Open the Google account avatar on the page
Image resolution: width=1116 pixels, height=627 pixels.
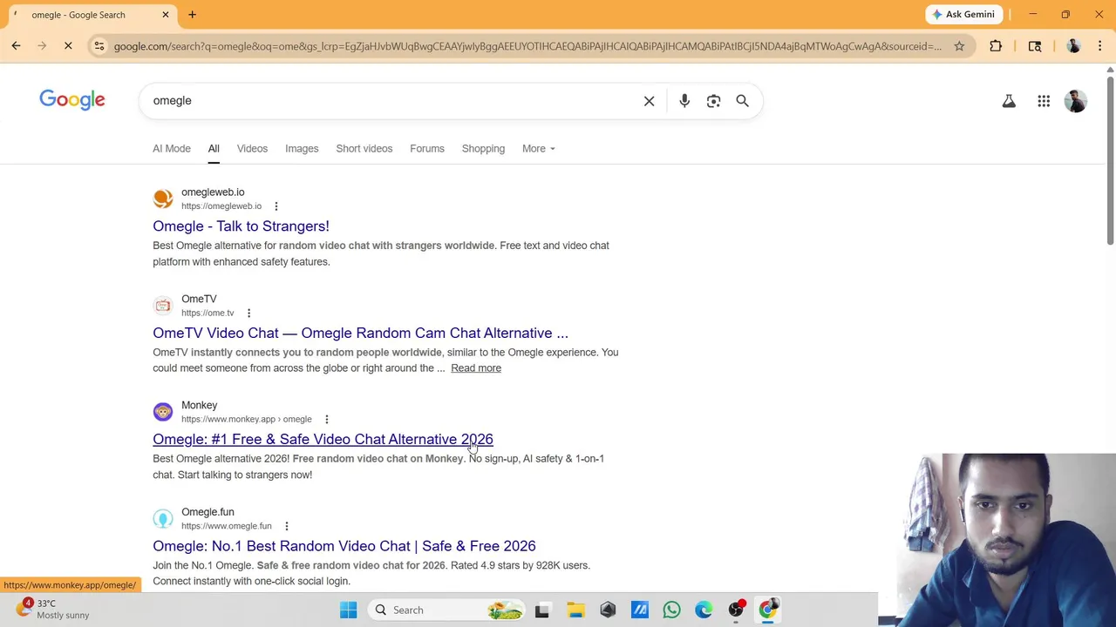point(1076,101)
